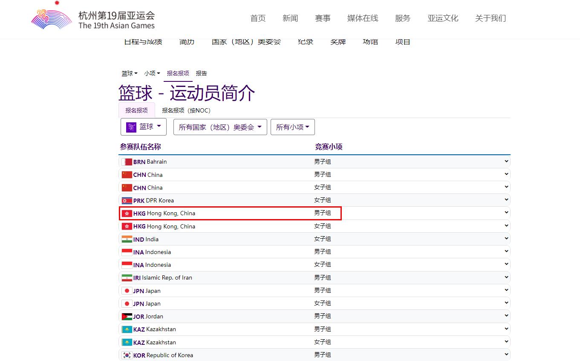Click the Islamic Rep. of Iran flag
The width and height of the screenshot is (580, 361).
(127, 277)
